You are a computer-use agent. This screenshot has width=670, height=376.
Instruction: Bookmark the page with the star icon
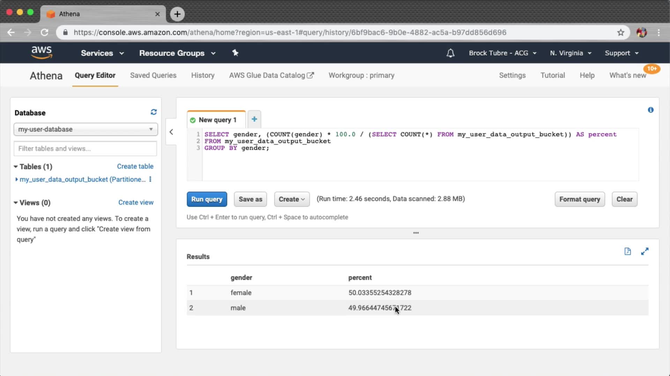pos(620,32)
